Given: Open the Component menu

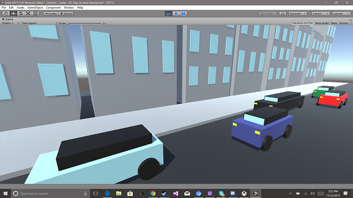Looking at the screenshot, I should (53, 8).
